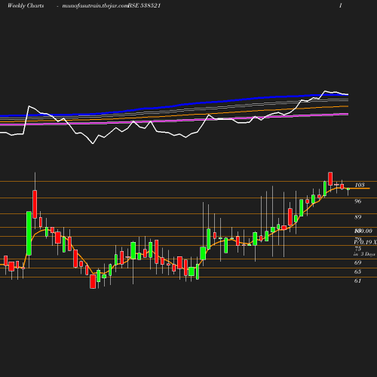
Task: Select the '69' price level label
Action: 358,262
